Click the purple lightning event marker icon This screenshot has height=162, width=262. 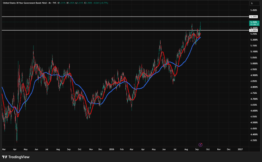(200, 145)
